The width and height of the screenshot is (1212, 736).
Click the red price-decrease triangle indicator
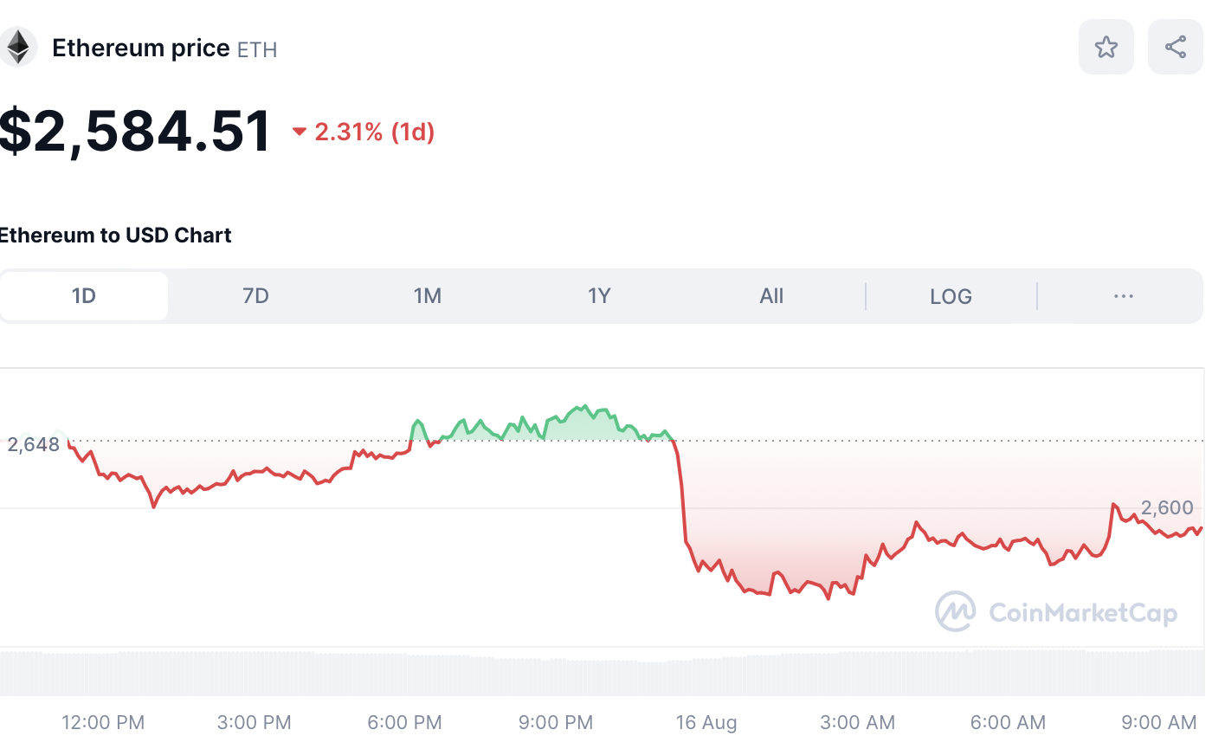click(x=299, y=132)
